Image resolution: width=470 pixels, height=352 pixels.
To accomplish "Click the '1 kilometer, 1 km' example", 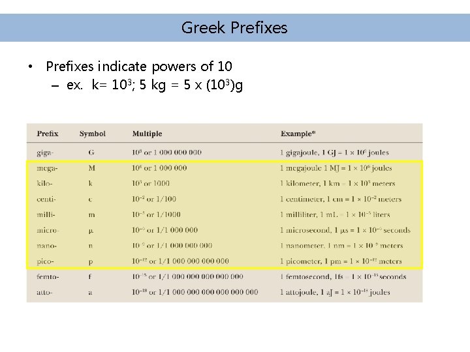I will [338, 183].
